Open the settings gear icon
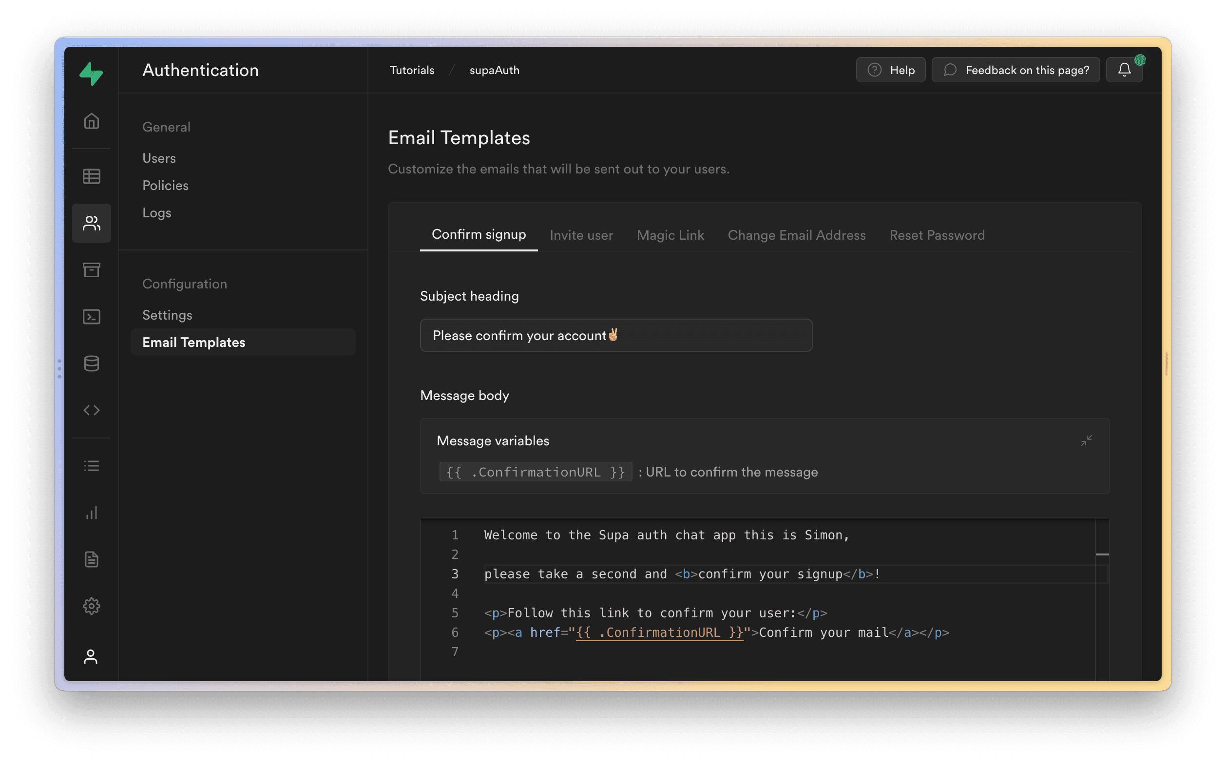Screen dimensions: 1226x763 91,606
